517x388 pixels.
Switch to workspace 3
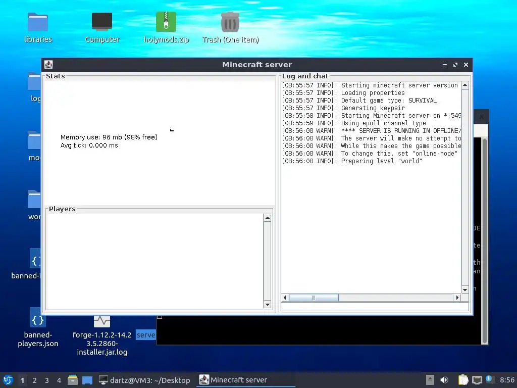[47, 380]
